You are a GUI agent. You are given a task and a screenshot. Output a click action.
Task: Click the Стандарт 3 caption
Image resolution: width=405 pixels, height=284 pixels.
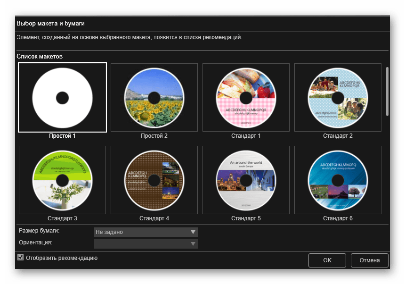click(62, 218)
